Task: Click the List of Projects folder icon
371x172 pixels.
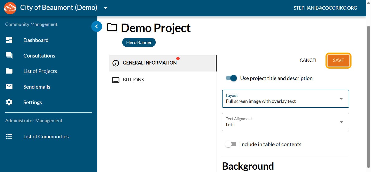Action: 9,71
